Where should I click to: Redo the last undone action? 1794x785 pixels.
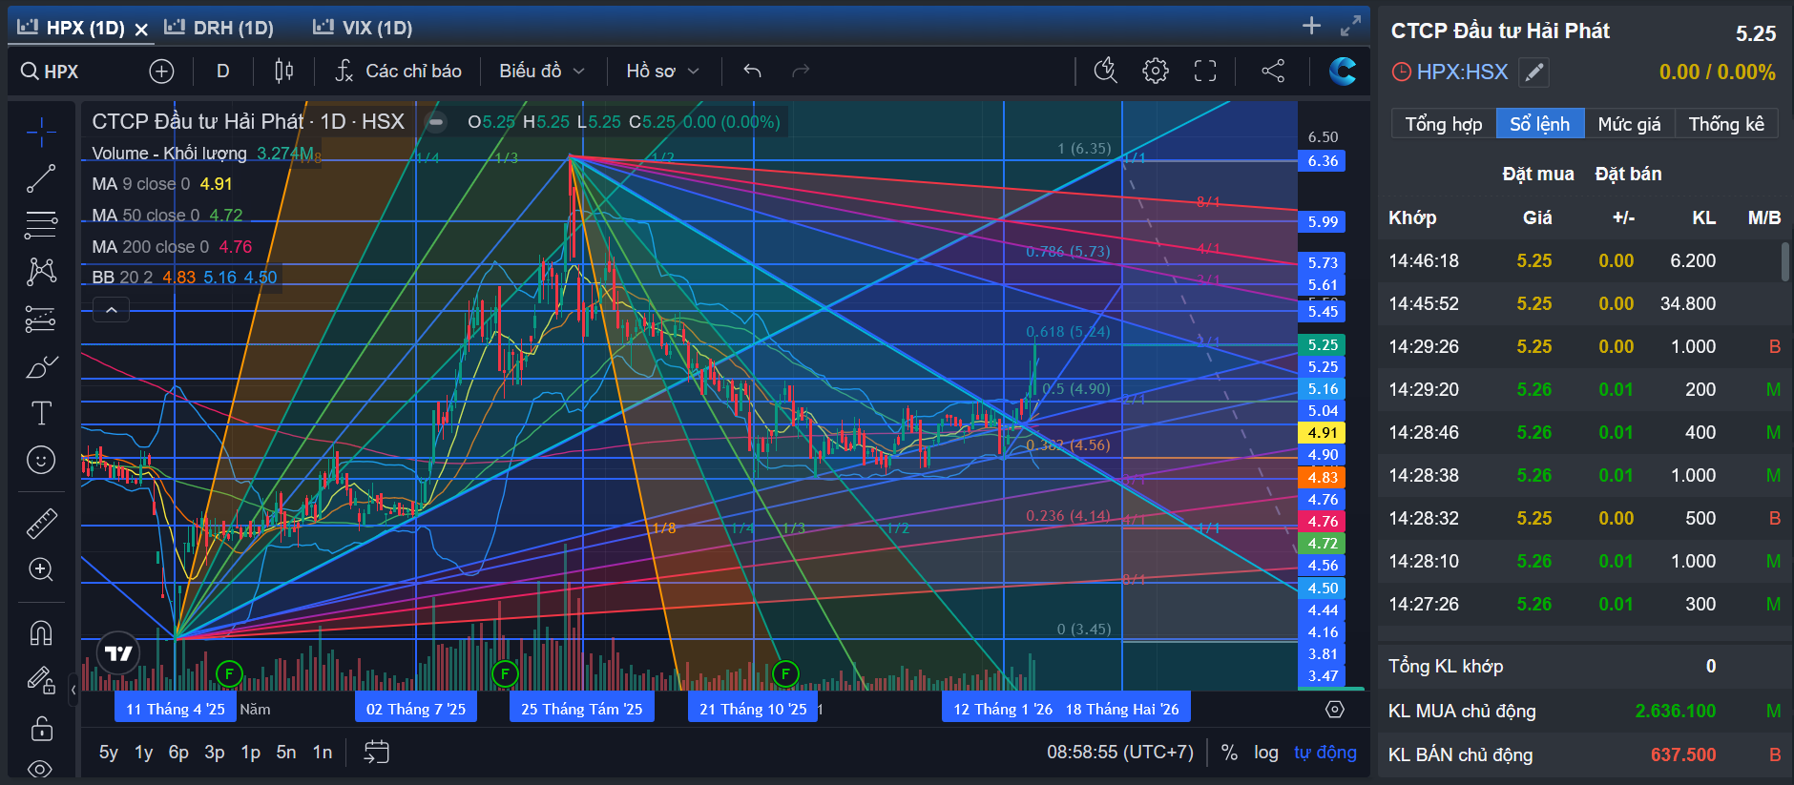point(801,72)
